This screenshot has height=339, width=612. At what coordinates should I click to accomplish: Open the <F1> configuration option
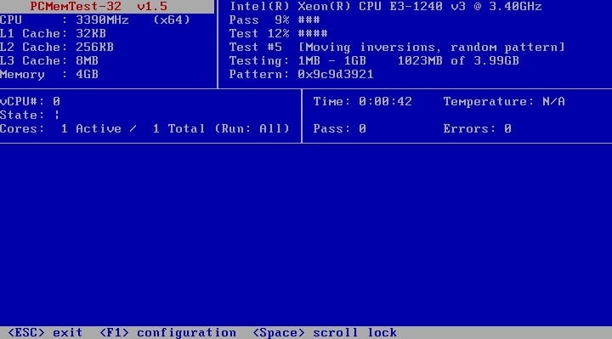(167, 333)
